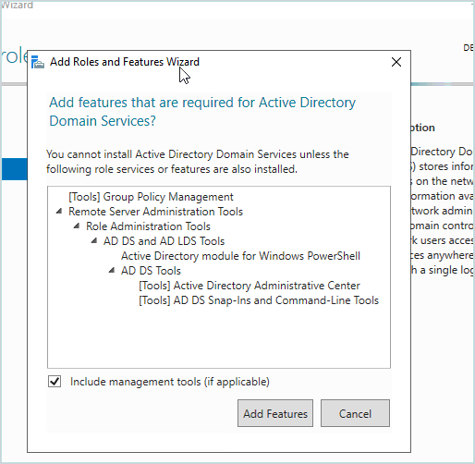Viewport: 475px width, 464px height.
Task: Select Remote Server Administration Tools row
Action: [155, 212]
